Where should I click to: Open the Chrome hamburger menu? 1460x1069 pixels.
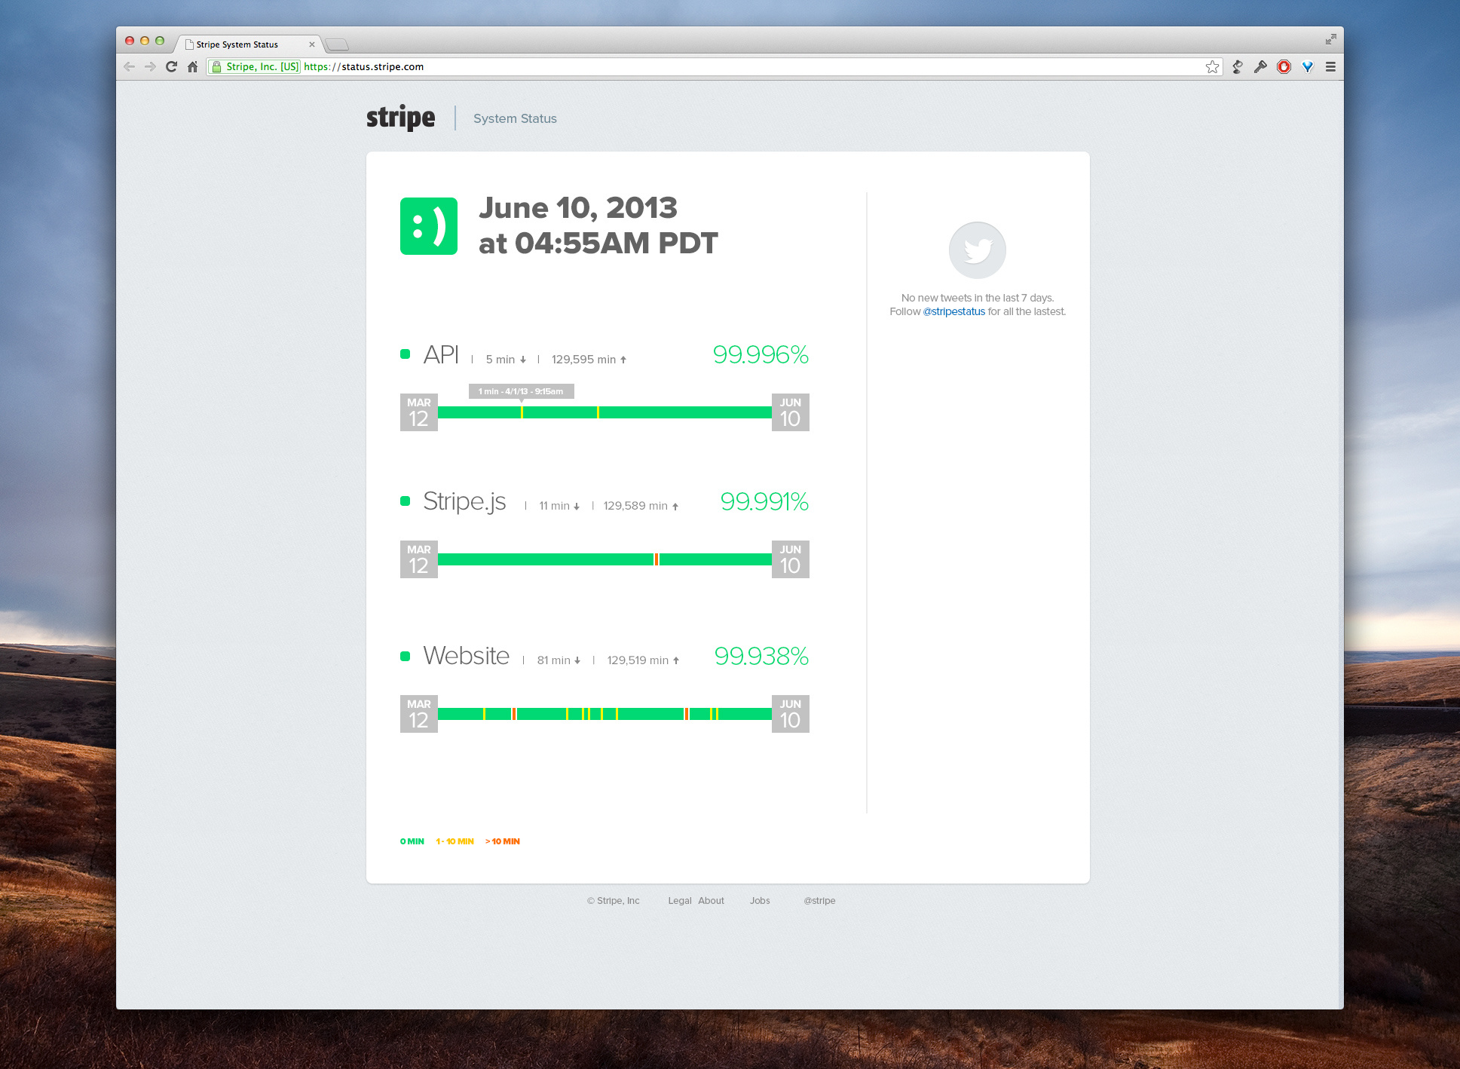tap(1330, 66)
